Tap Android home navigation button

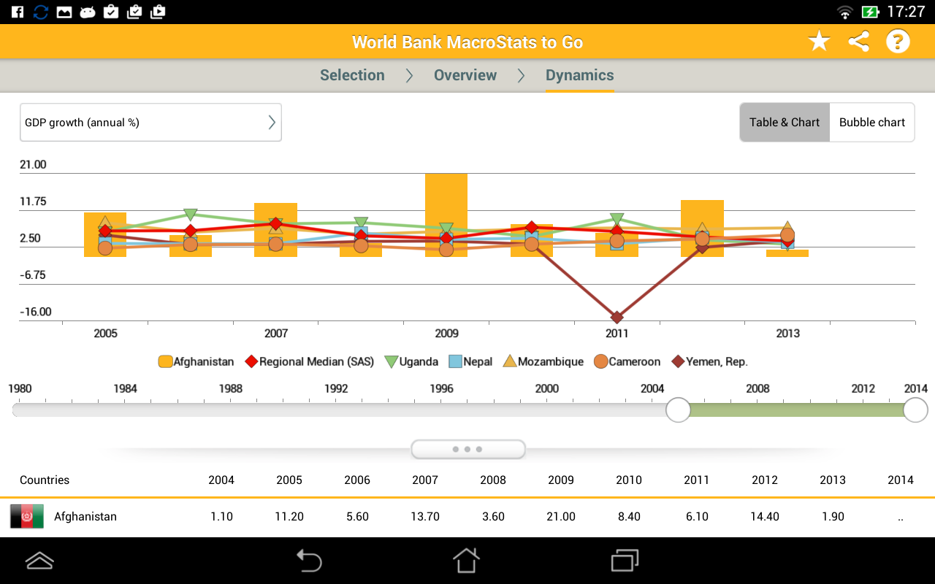pyautogui.click(x=467, y=561)
